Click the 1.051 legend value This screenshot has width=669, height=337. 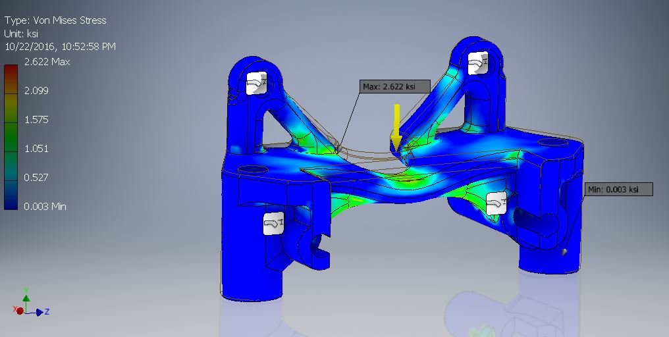click(x=36, y=149)
